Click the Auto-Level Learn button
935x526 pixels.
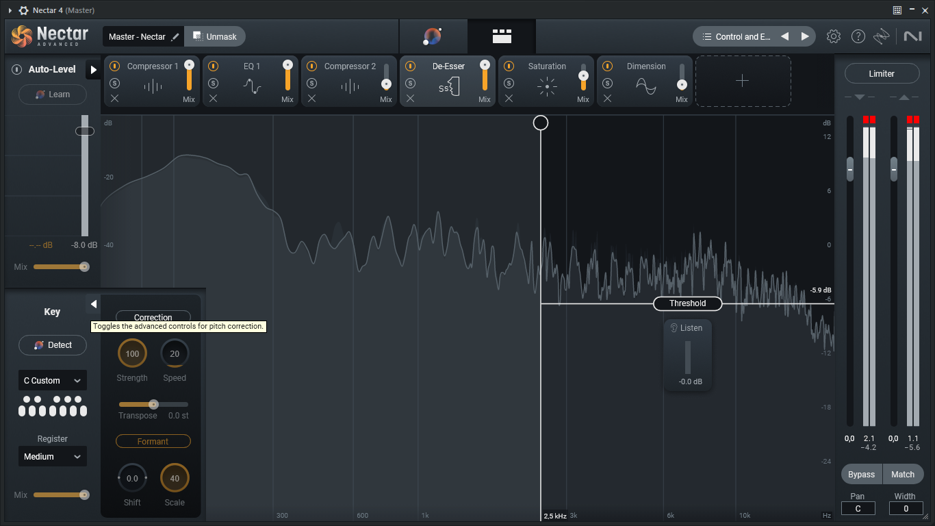click(53, 95)
